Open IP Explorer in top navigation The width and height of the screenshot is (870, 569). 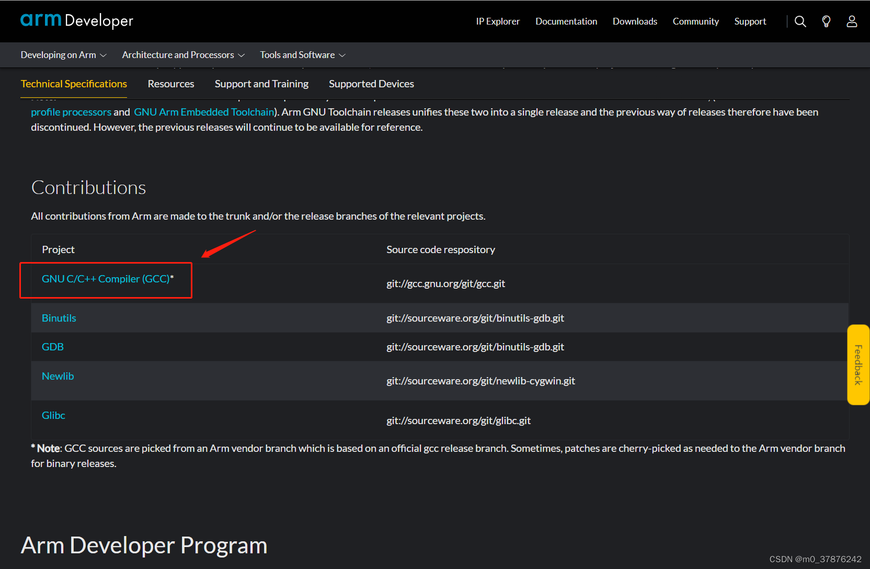(x=498, y=21)
